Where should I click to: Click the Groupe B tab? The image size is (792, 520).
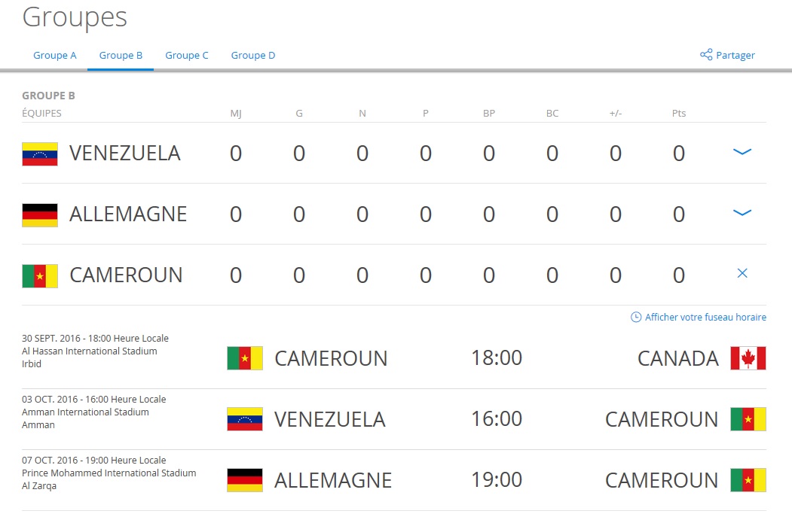[121, 55]
